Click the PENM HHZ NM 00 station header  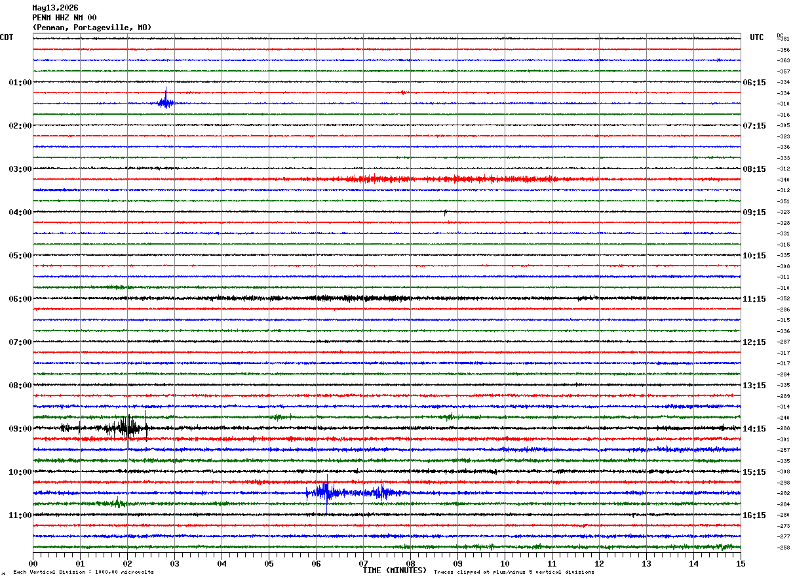coord(64,18)
